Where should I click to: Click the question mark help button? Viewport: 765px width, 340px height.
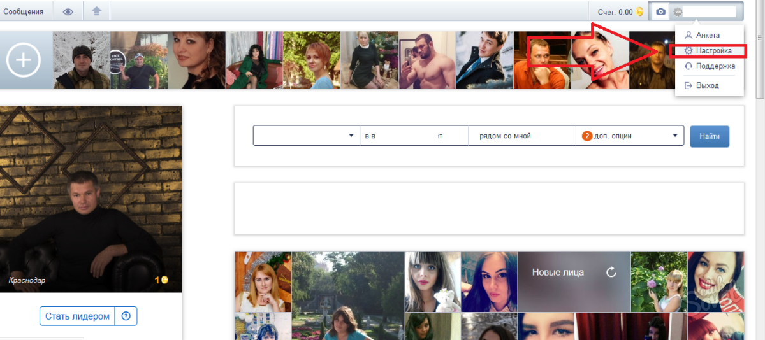(126, 316)
